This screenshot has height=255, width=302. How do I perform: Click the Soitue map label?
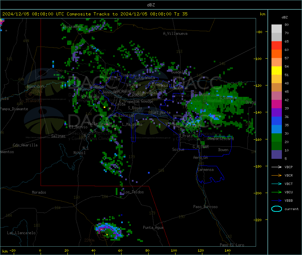[178, 149]
